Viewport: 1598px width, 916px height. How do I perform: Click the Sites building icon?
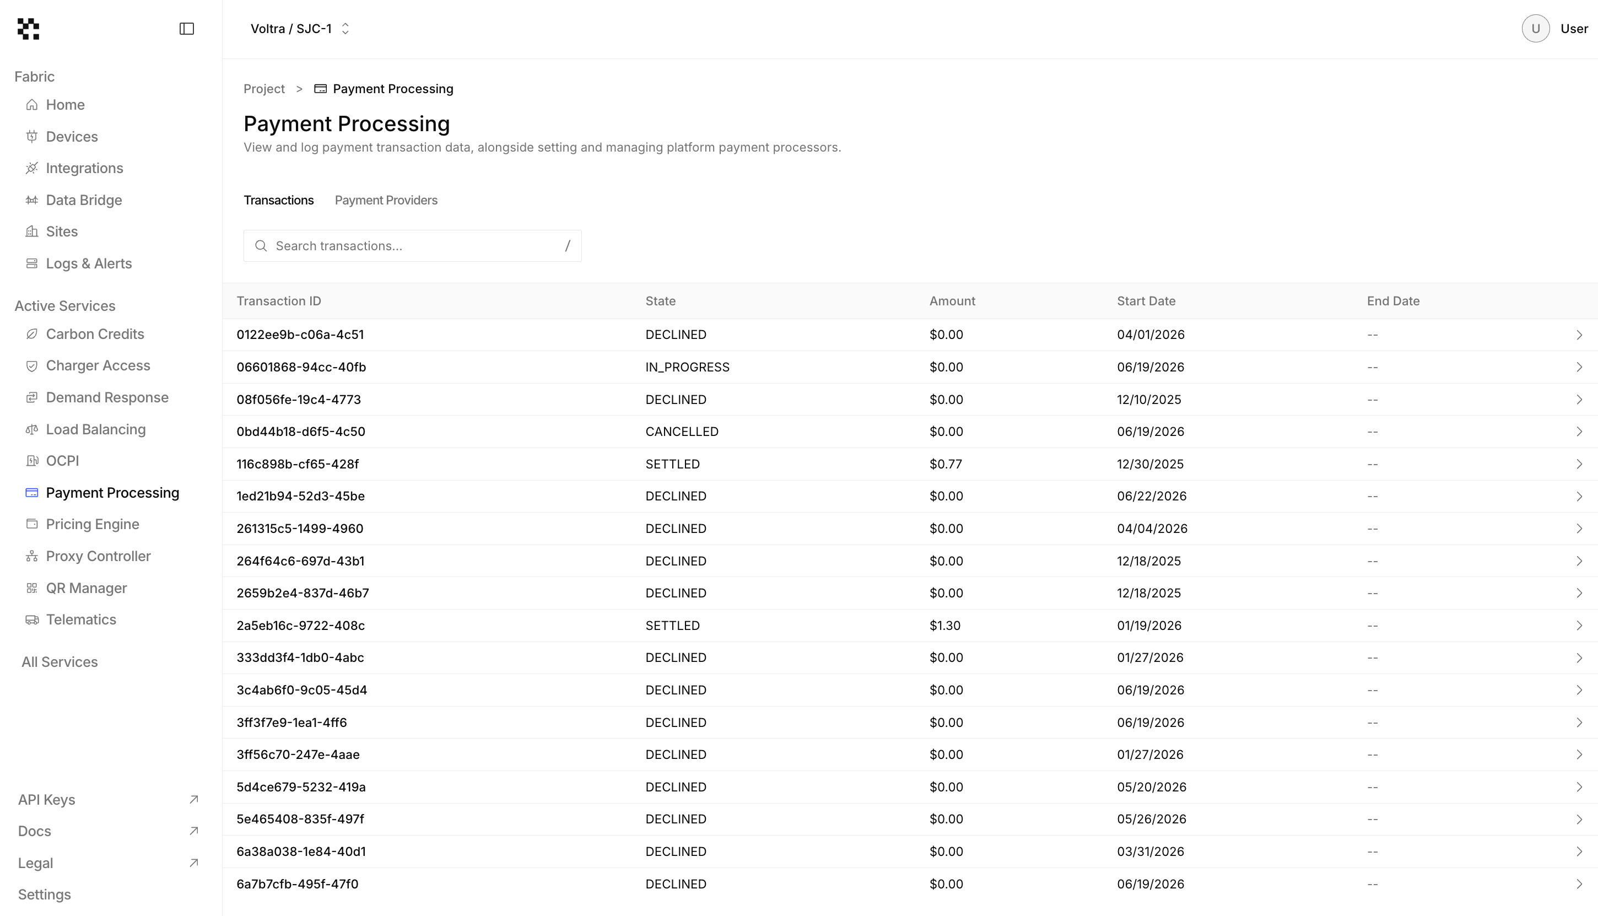pos(32,231)
